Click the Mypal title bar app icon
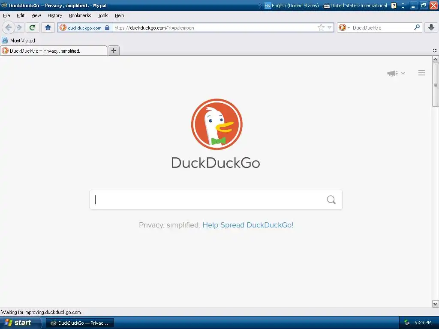 4,5
